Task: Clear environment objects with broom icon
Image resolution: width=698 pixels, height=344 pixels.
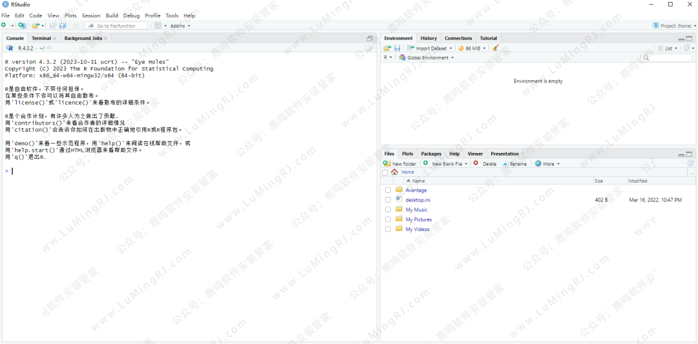Action: pyautogui.click(x=496, y=48)
